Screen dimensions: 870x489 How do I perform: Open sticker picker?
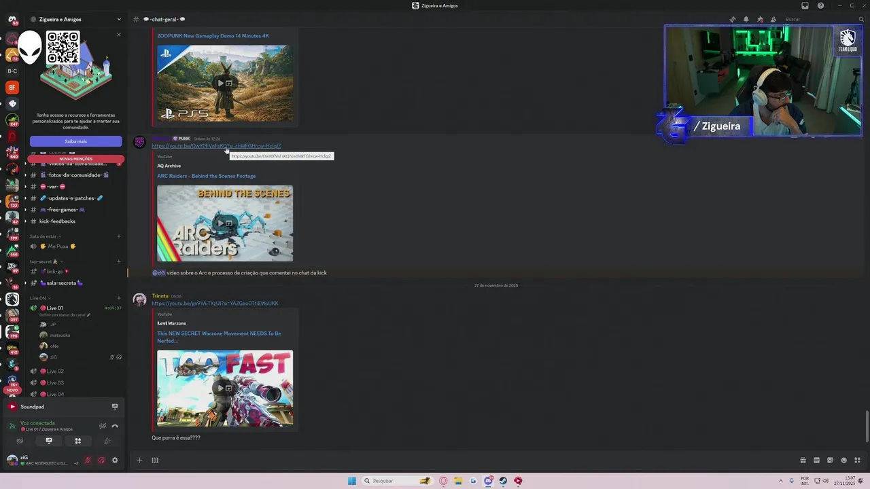[x=830, y=460]
